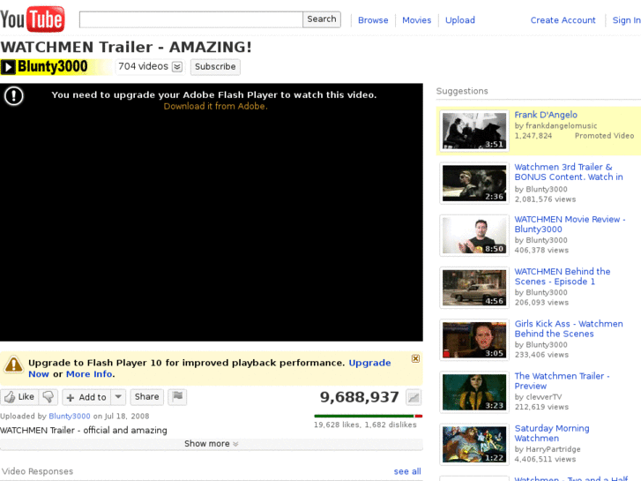Click the thumbs-down dislike icon

(48, 396)
